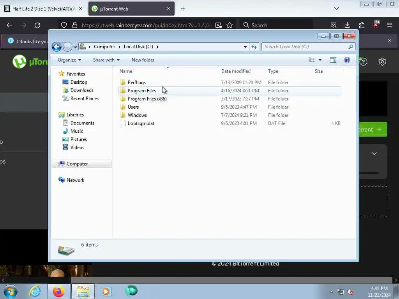Click the magnifier icon in the Explorer search box
This screenshot has height=299, width=399.
point(351,47)
